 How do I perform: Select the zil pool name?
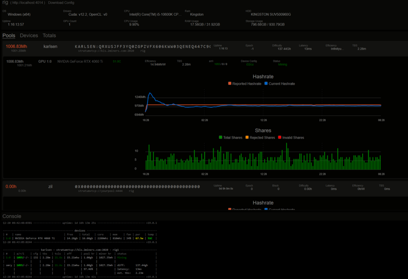50,187
